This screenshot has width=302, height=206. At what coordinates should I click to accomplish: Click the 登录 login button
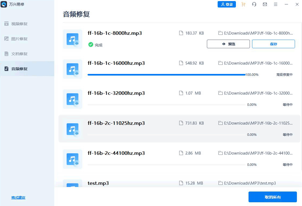227,4
